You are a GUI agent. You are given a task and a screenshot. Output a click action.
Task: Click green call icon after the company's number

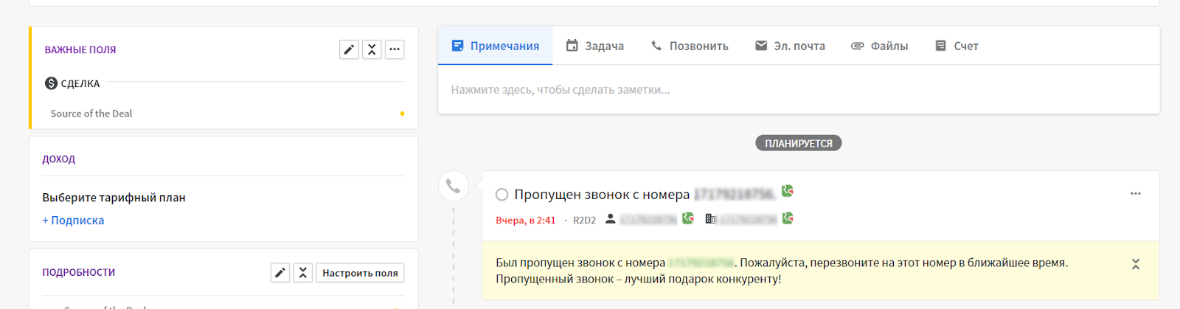coord(788,218)
